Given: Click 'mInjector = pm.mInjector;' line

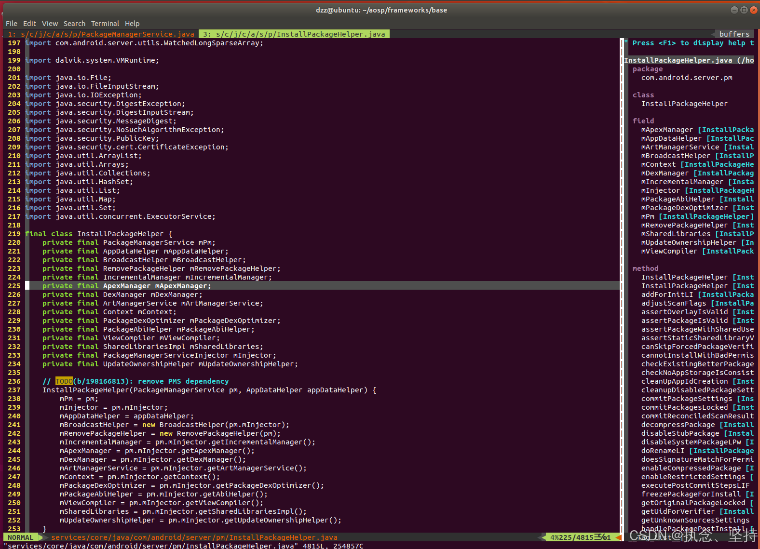Looking at the screenshot, I should click(x=114, y=407).
